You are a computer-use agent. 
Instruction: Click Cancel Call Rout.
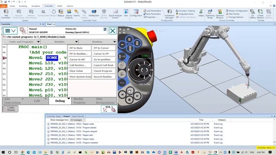pos(104,65)
